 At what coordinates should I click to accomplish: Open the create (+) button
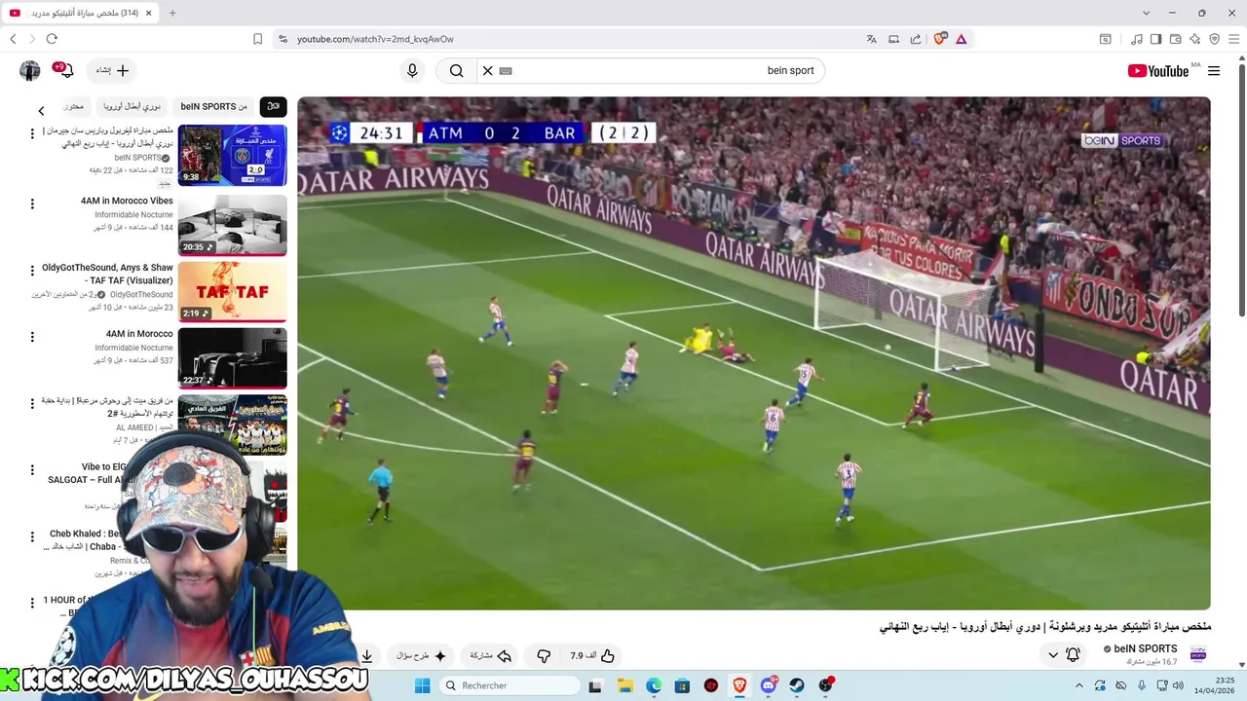click(112, 70)
